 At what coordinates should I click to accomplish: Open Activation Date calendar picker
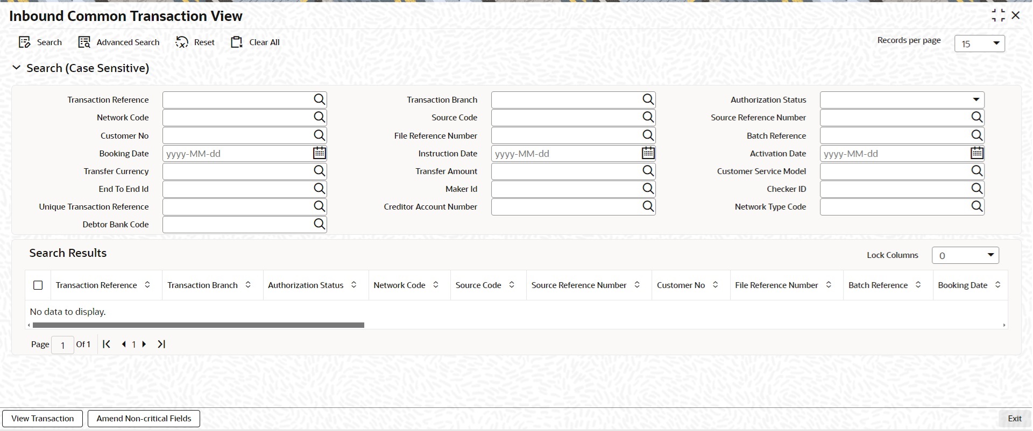[x=977, y=153]
